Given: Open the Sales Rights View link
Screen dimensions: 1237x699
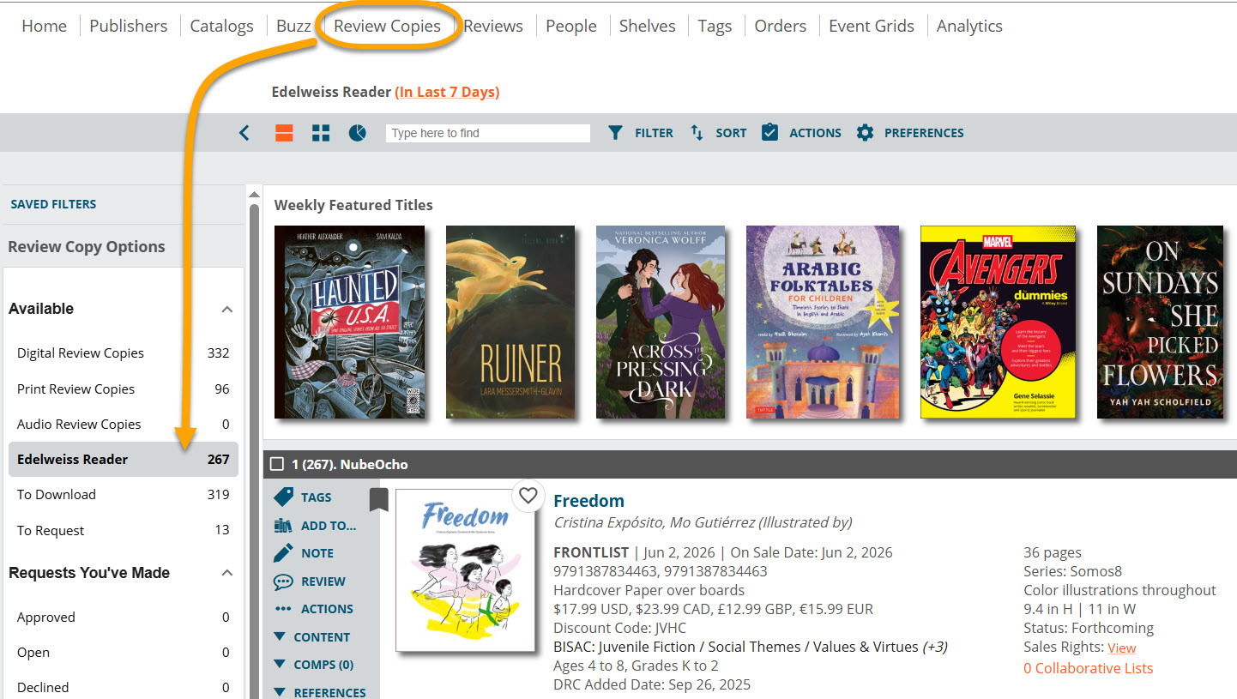Looking at the screenshot, I should pyautogui.click(x=1121, y=648).
